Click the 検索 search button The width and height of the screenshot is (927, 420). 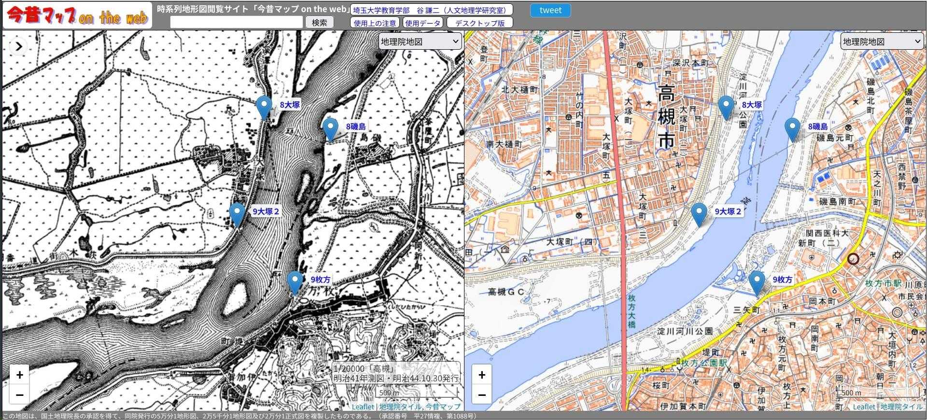319,22
